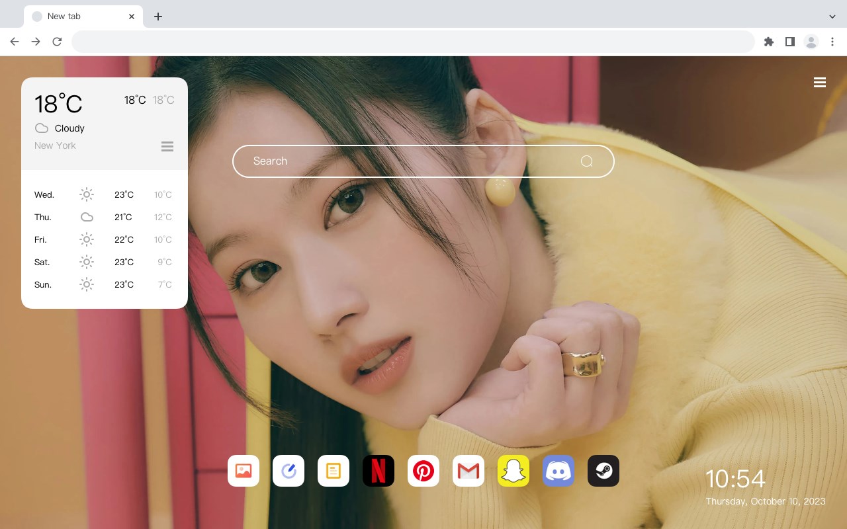Select the Fri. forecast row

105,239
